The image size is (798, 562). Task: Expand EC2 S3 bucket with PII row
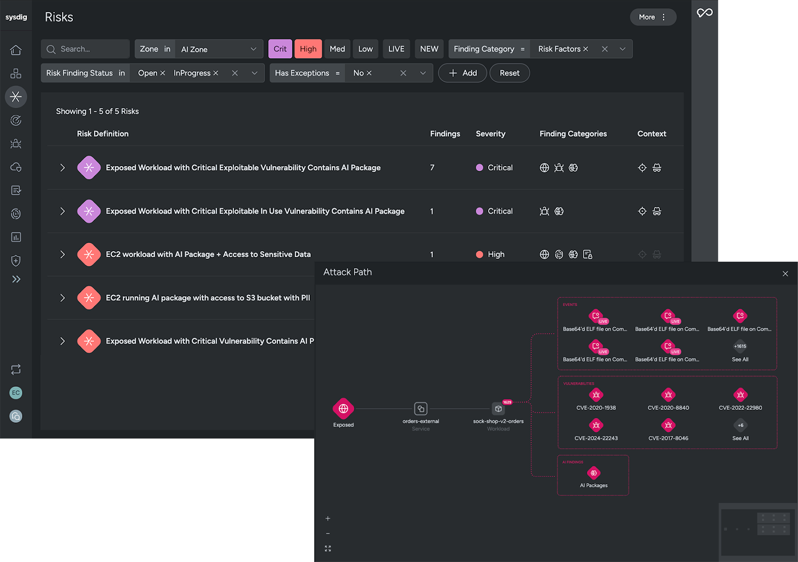click(62, 298)
